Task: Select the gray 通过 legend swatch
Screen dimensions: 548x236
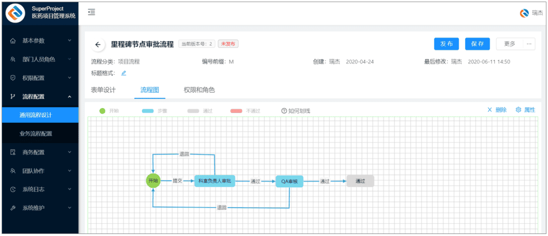Action: (x=194, y=111)
